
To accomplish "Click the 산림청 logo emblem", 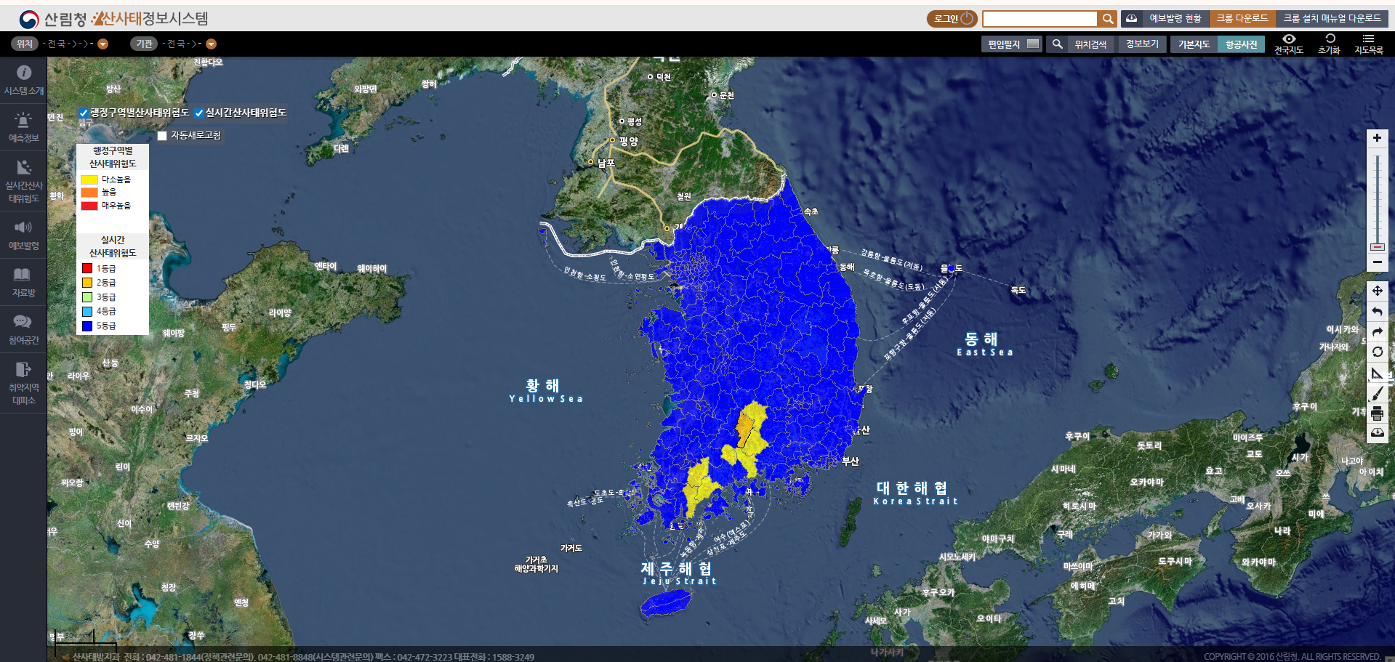I will (29, 19).
